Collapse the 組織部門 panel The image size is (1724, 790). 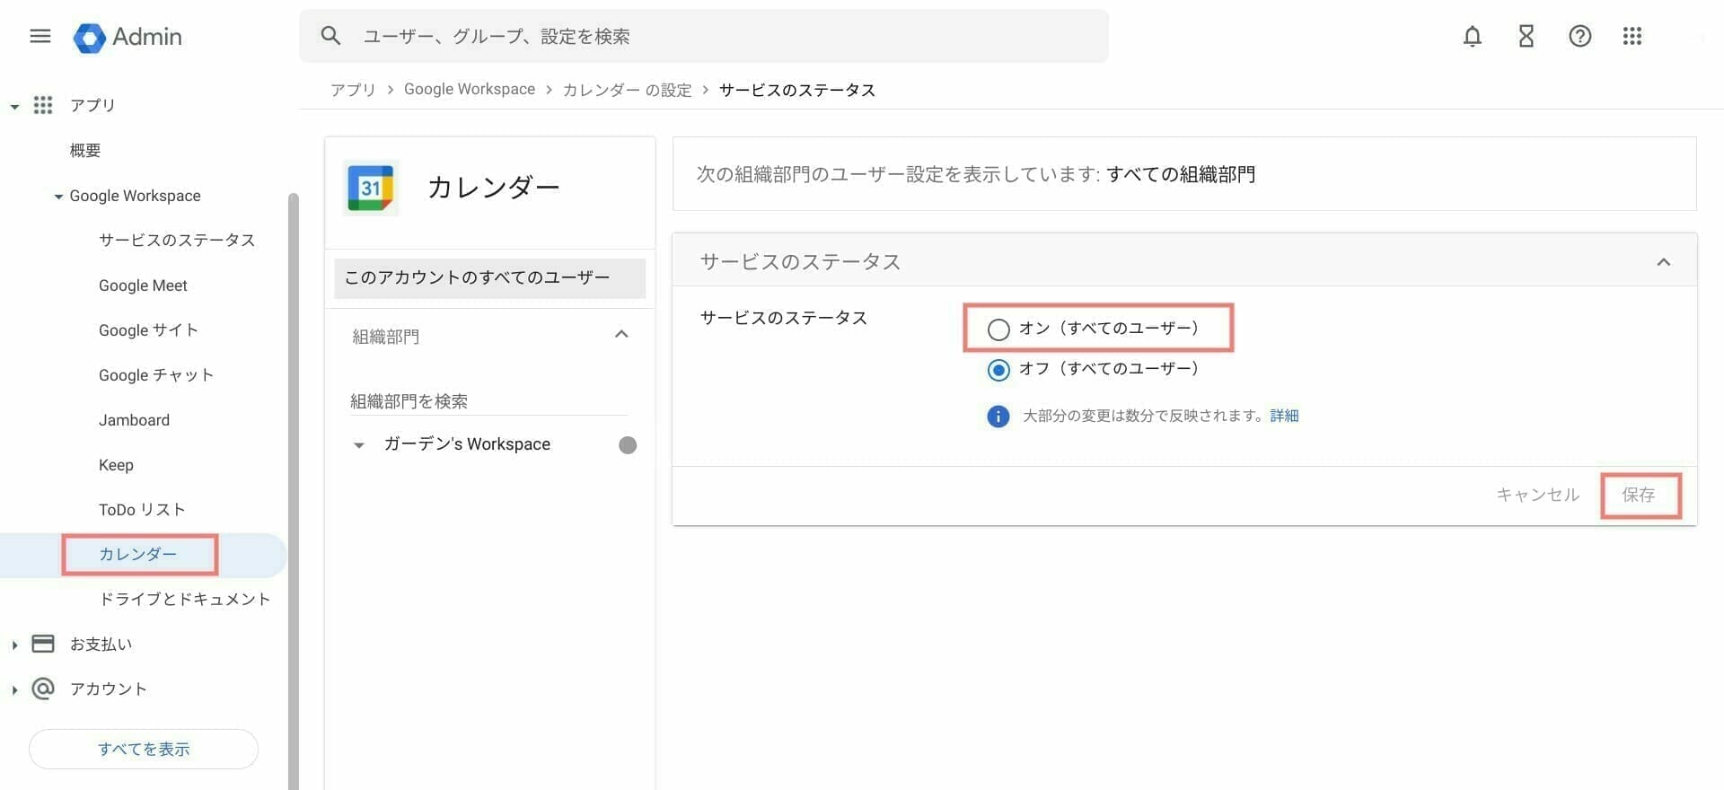coord(621,335)
